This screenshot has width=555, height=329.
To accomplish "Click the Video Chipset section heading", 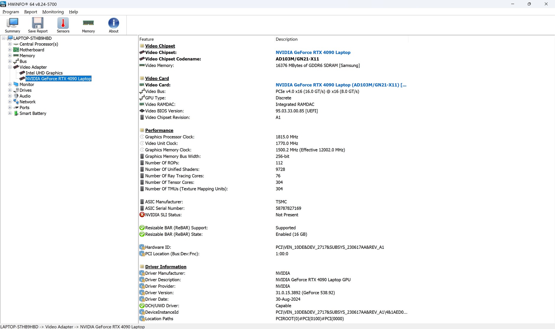I will 160,46.
